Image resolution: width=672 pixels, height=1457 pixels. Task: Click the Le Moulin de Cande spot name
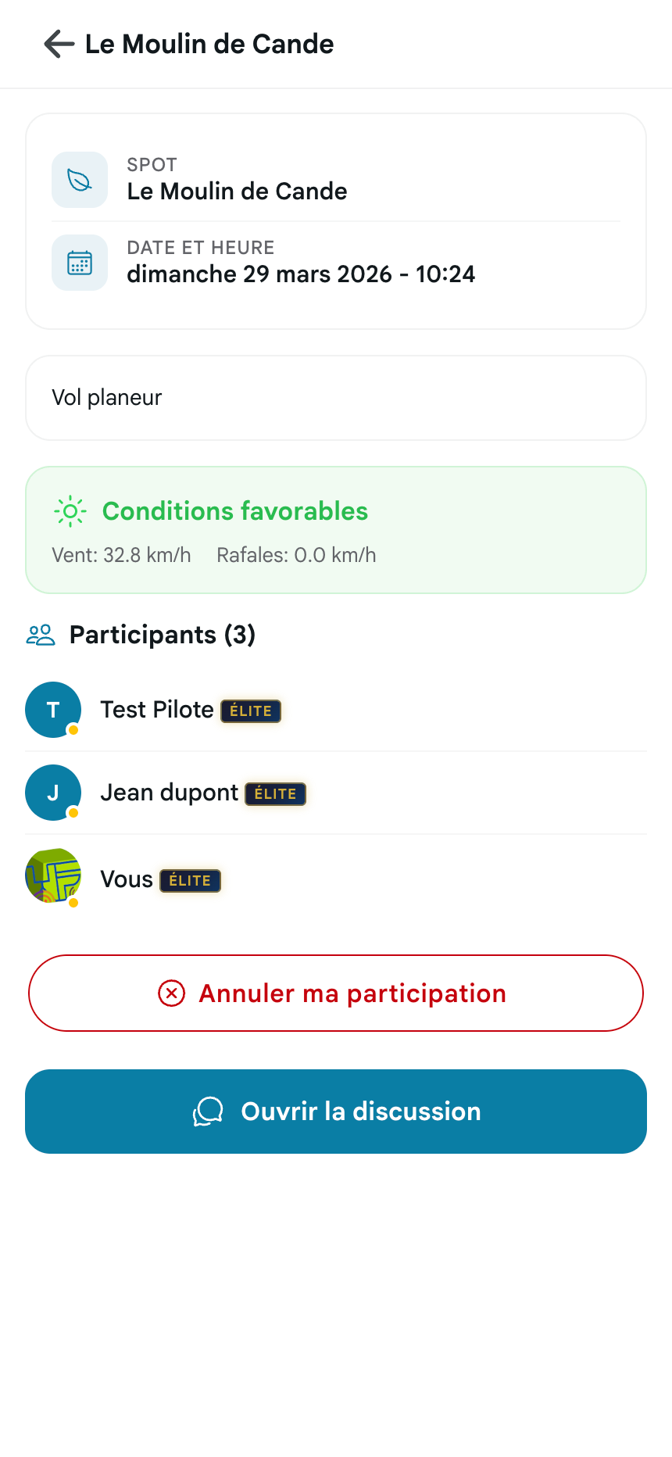[x=238, y=192]
